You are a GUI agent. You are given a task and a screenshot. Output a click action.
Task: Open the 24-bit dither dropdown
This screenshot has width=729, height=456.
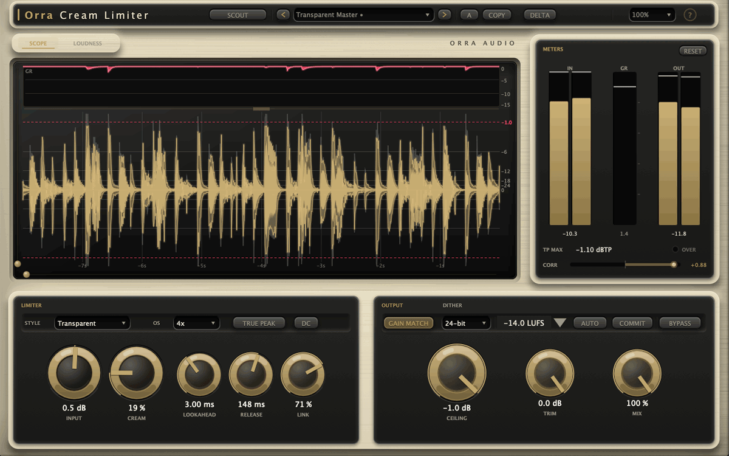click(x=466, y=323)
